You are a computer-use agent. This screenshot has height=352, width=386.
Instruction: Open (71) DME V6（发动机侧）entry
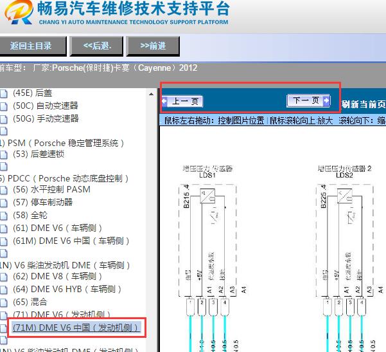coord(62,314)
